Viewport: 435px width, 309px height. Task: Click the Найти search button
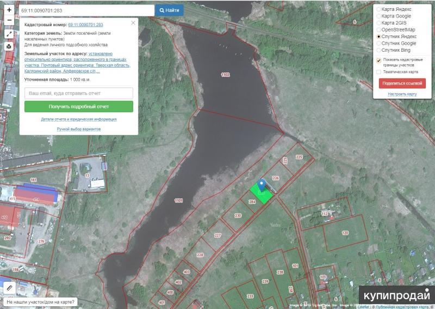[x=169, y=10]
